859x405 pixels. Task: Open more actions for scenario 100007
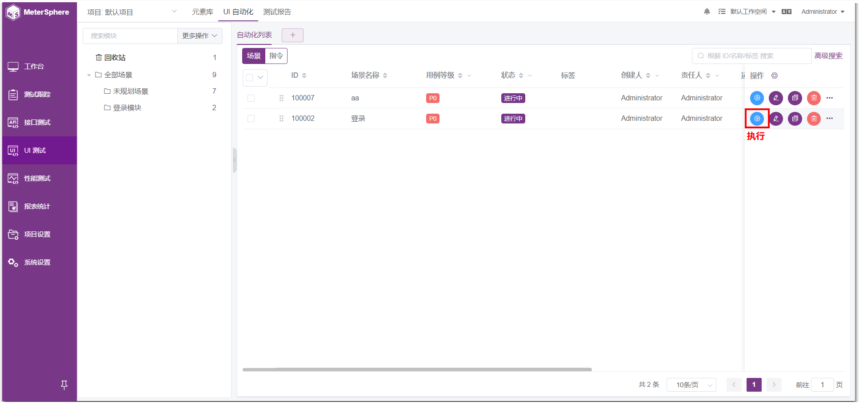830,98
